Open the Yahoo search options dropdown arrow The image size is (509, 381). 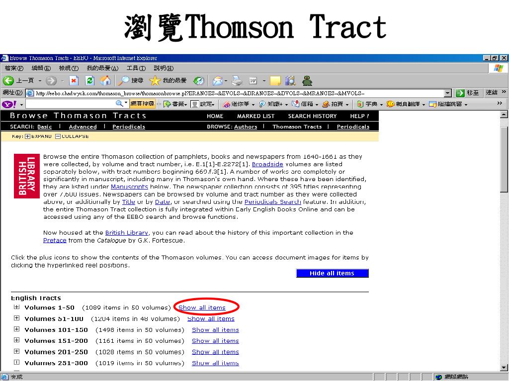pyautogui.click(x=126, y=104)
